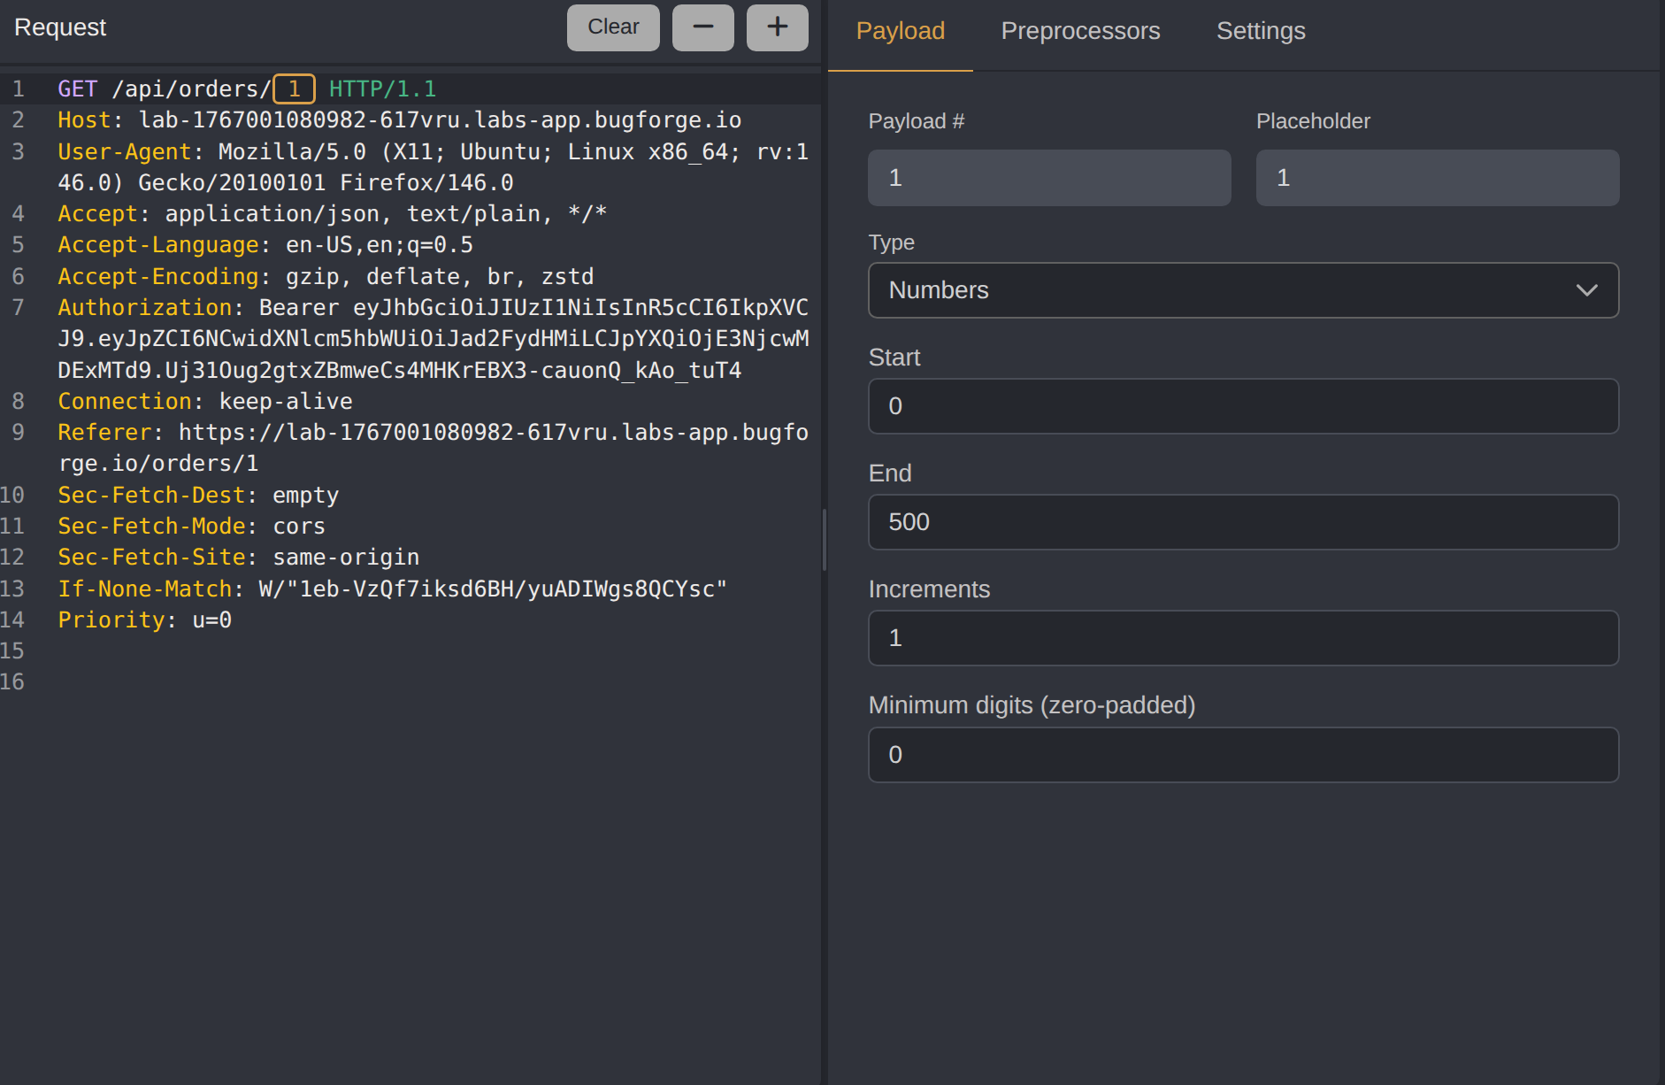Click the Accept-Language header line
Image resolution: width=1665 pixels, height=1085 pixels.
pos(265,245)
